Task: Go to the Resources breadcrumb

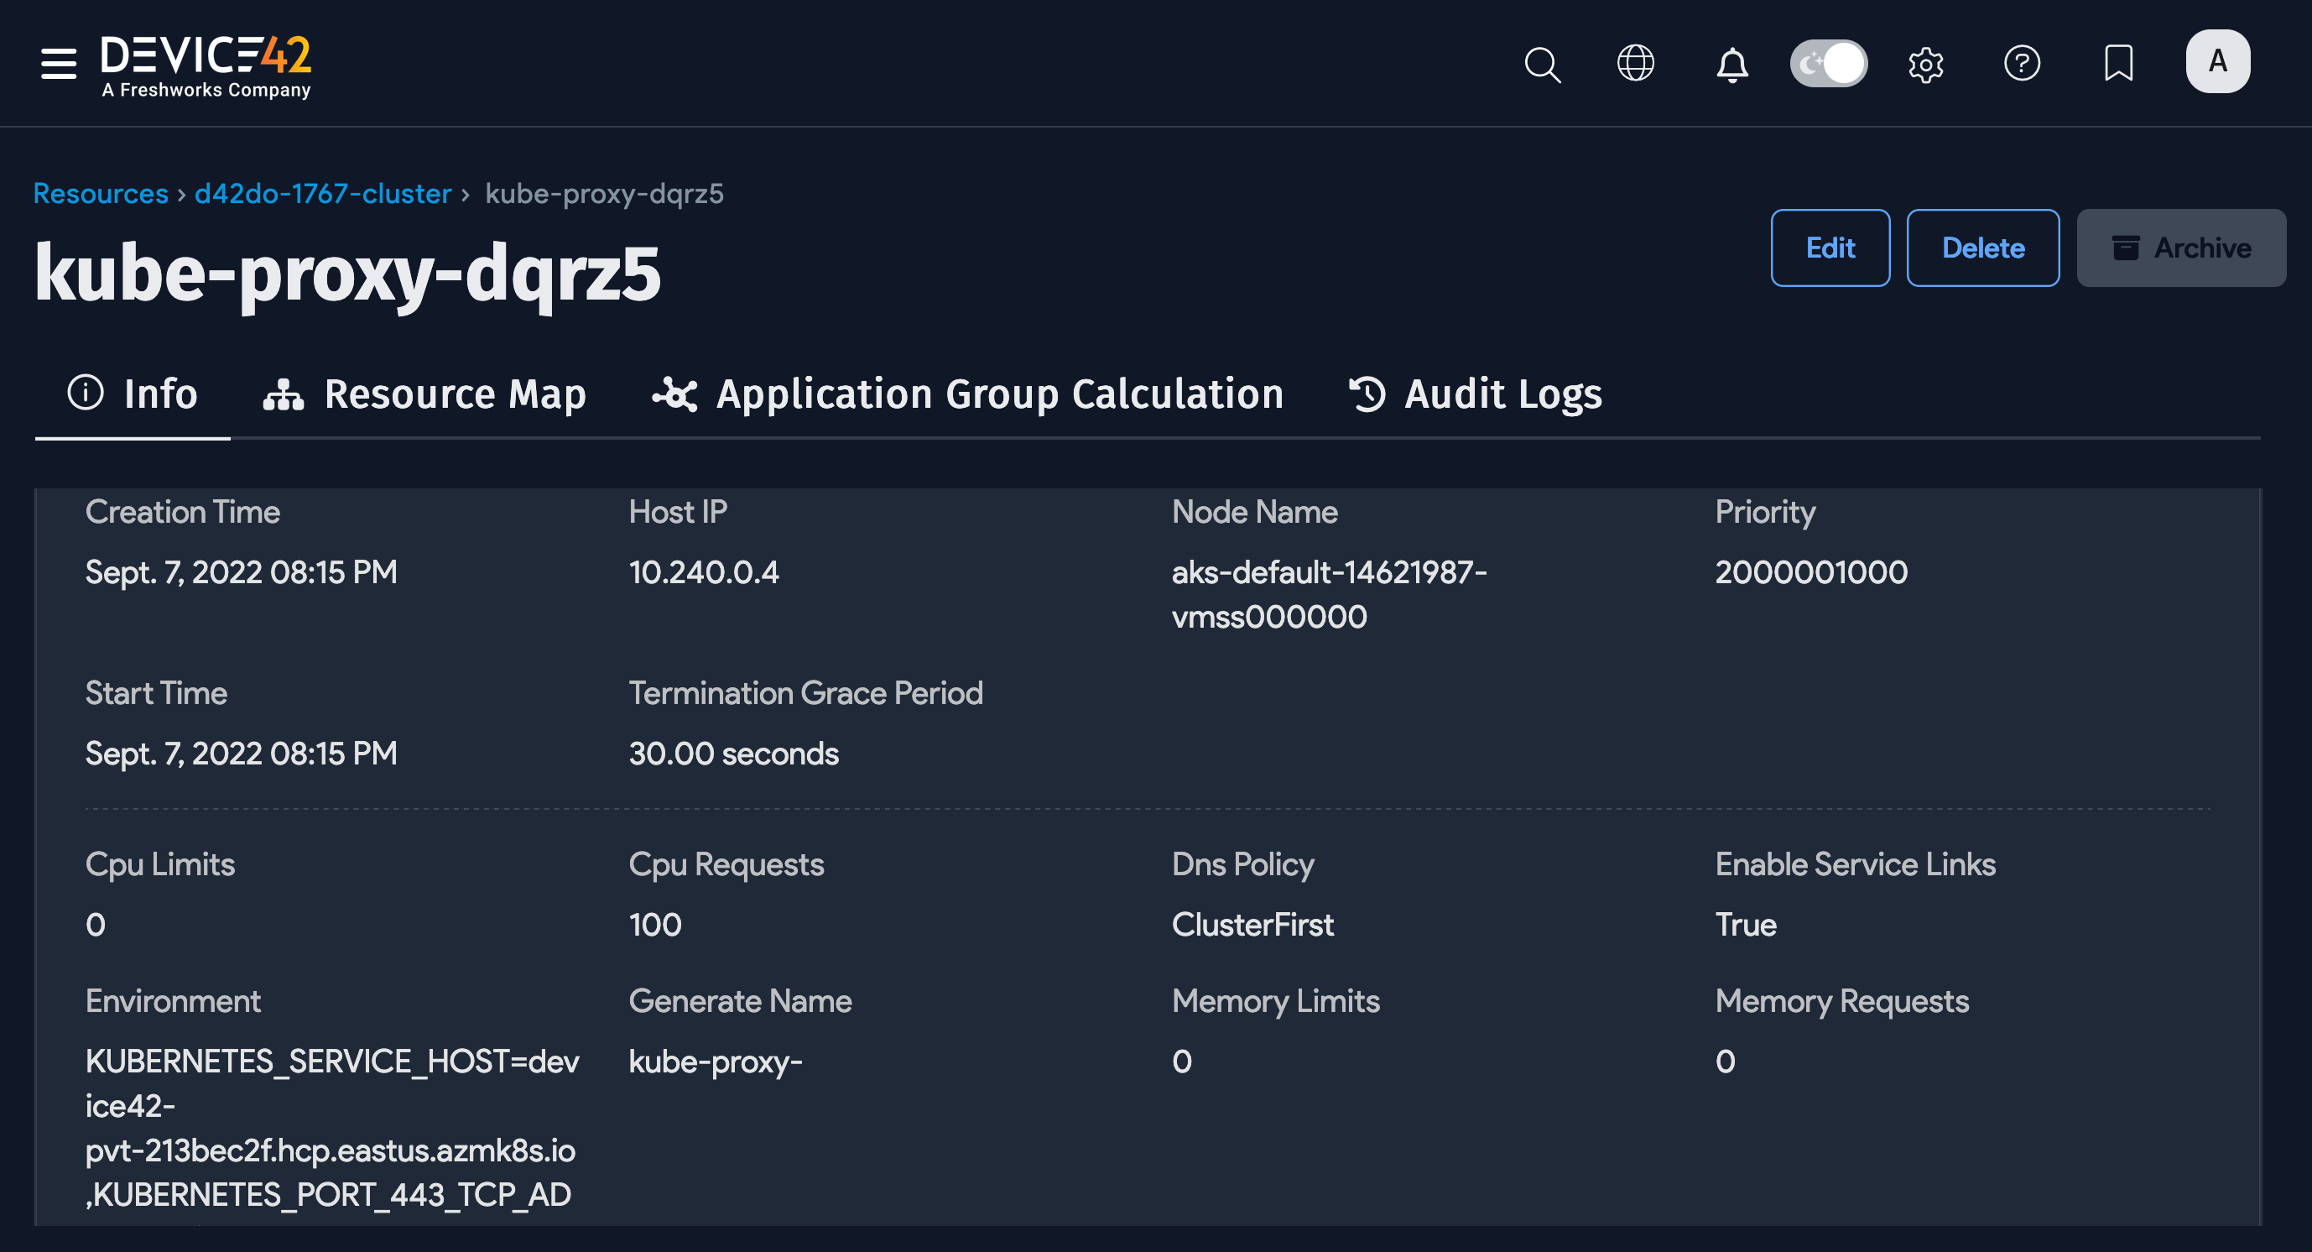Action: click(x=101, y=193)
